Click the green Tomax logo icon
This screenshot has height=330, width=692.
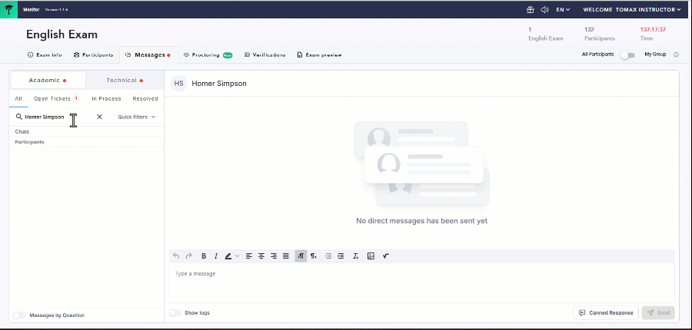point(8,9)
